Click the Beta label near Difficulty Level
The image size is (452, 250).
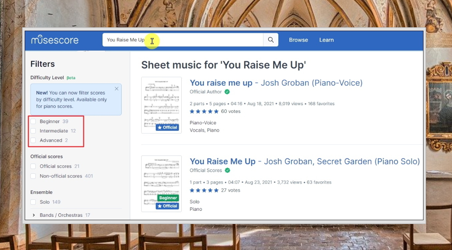[x=71, y=78]
